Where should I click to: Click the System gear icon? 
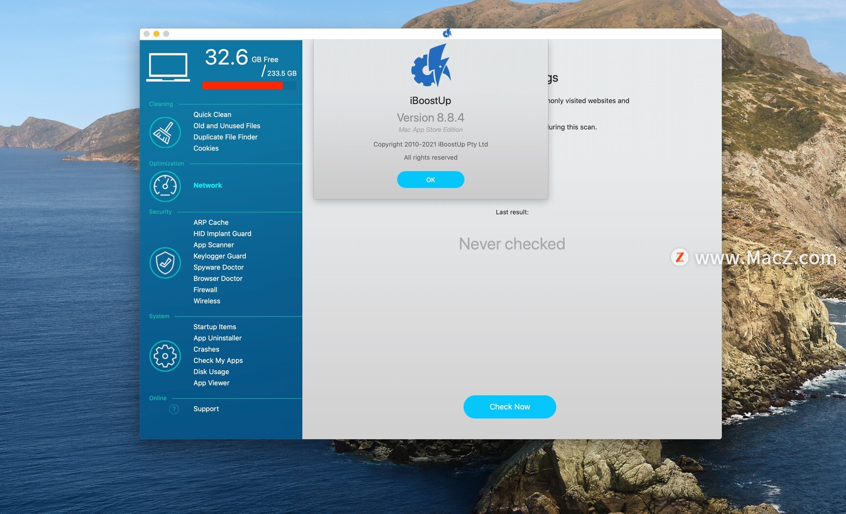coord(165,356)
